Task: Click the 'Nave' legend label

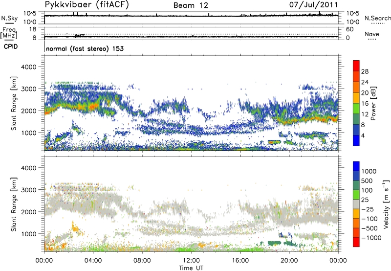Action: click(371, 34)
